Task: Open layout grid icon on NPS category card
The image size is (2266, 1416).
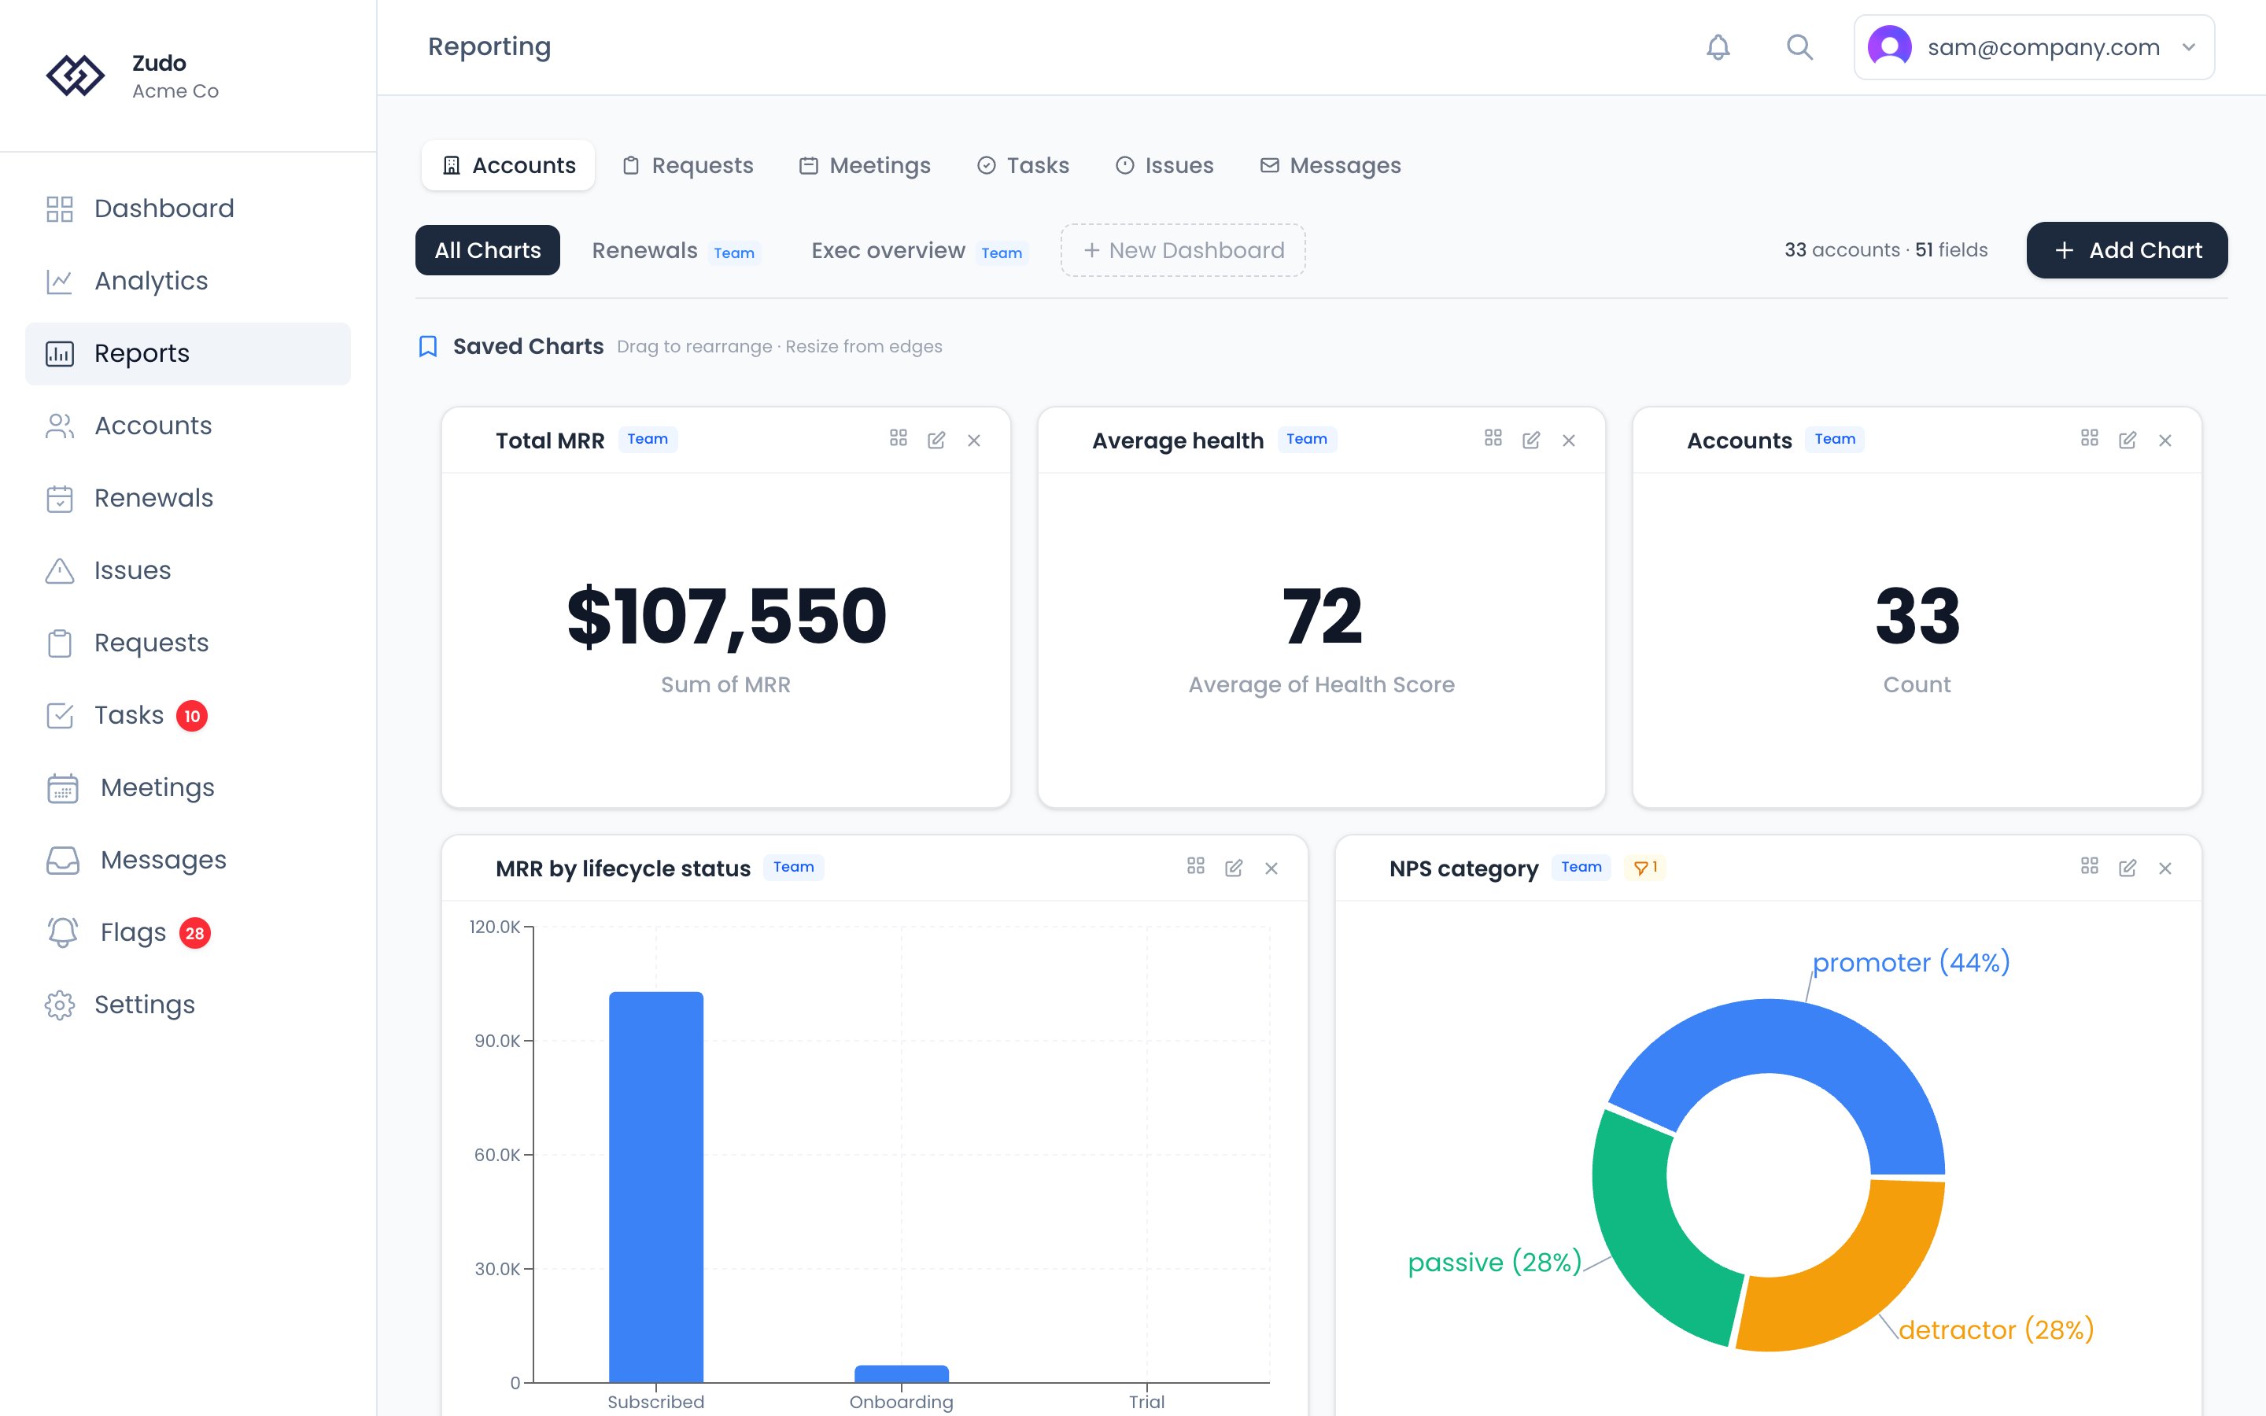Action: click(2089, 866)
